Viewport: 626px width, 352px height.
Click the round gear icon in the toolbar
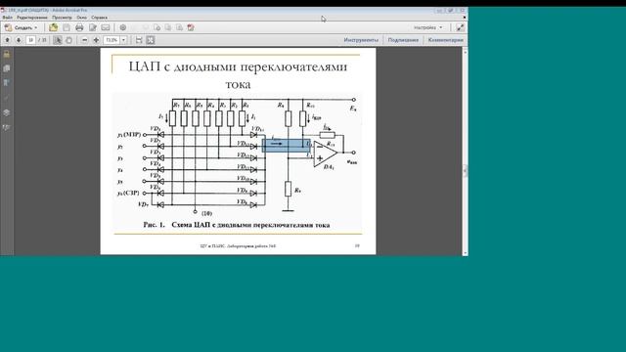point(123,27)
